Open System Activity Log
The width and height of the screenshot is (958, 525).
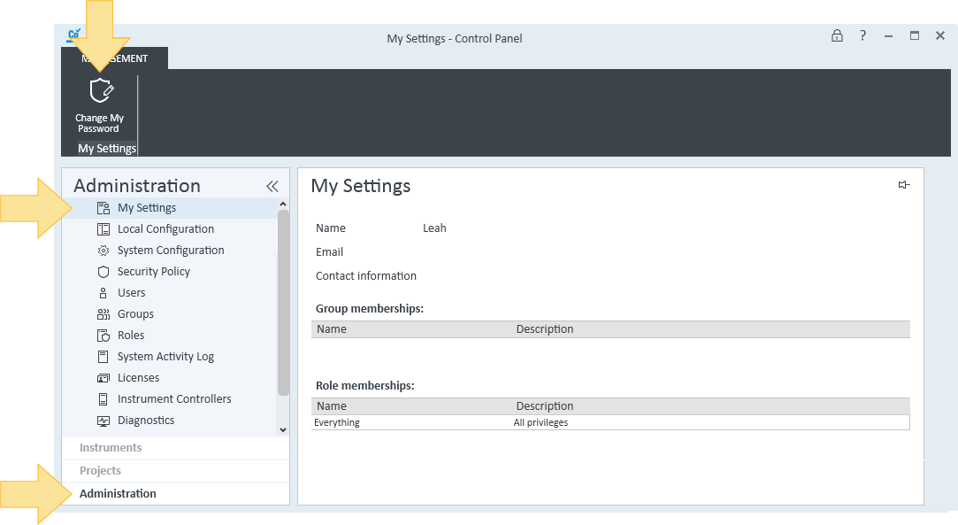click(165, 357)
